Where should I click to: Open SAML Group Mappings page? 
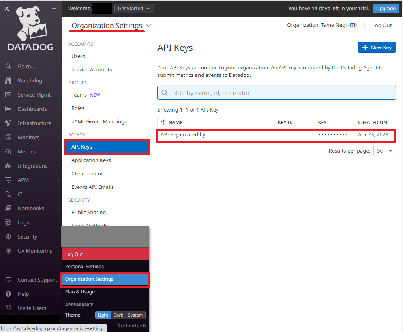pos(99,122)
